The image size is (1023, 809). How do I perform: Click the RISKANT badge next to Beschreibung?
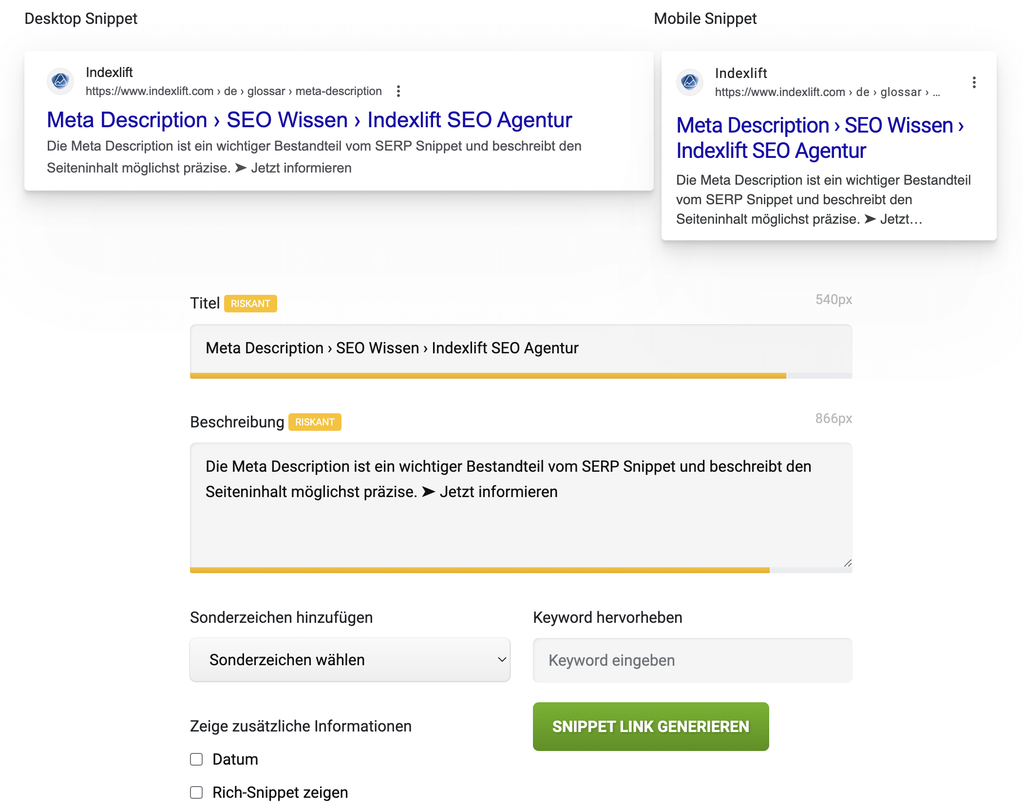click(x=315, y=422)
